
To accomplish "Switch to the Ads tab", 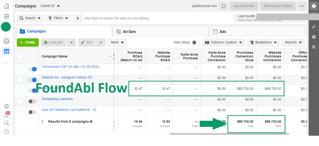I will click(223, 31).
